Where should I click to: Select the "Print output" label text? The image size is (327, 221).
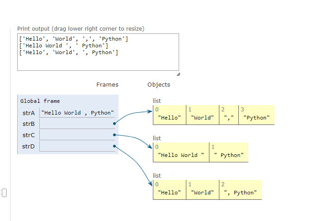pyautogui.click(x=81, y=29)
